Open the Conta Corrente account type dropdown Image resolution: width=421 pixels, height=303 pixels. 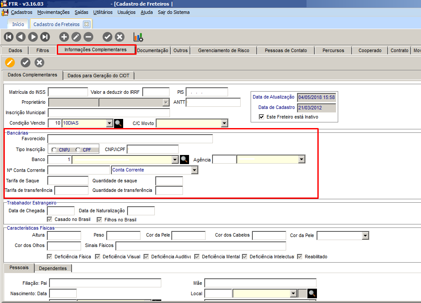(x=194, y=170)
